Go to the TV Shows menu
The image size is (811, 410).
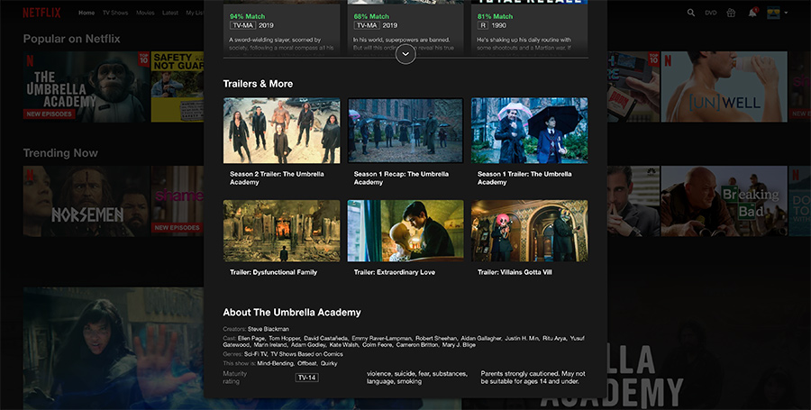(x=114, y=13)
